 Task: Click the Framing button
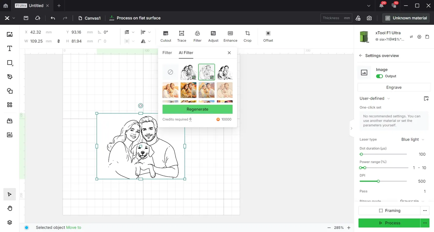tap(389, 211)
